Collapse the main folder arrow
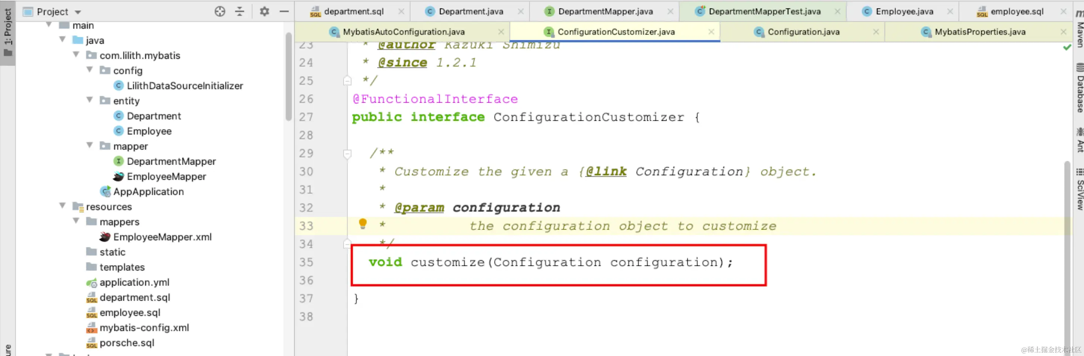1084x356 pixels. 49,25
